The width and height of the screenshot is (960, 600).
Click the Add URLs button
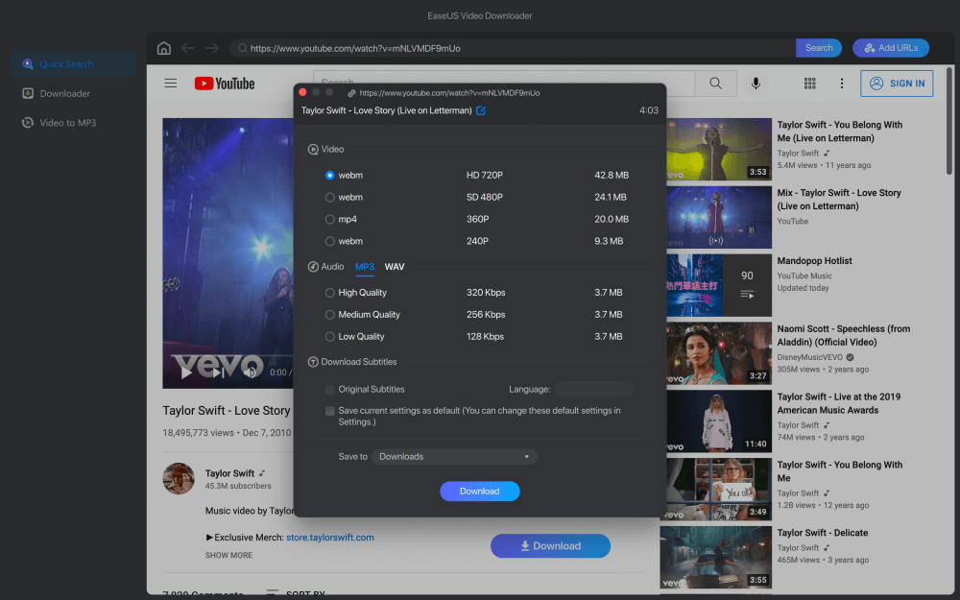[891, 48]
